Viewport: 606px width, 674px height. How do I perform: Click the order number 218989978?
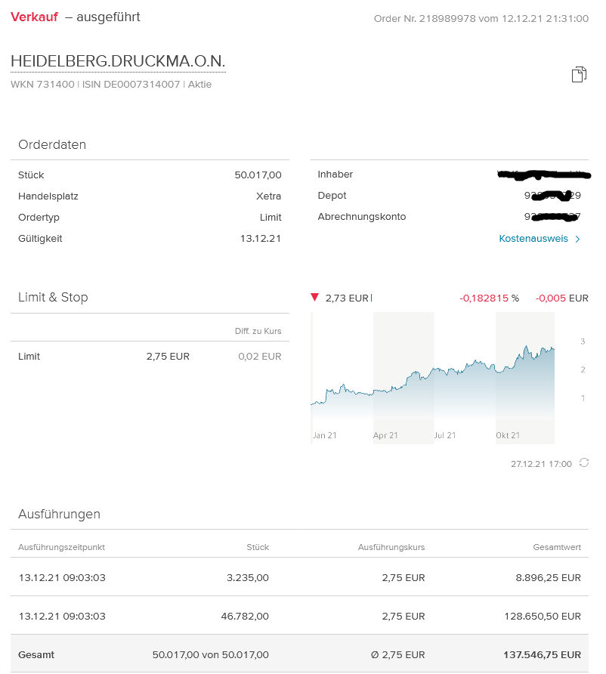click(x=453, y=18)
